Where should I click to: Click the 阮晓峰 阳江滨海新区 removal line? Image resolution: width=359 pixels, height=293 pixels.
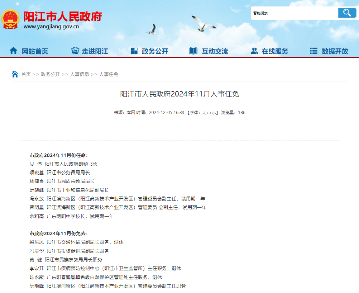point(107,286)
